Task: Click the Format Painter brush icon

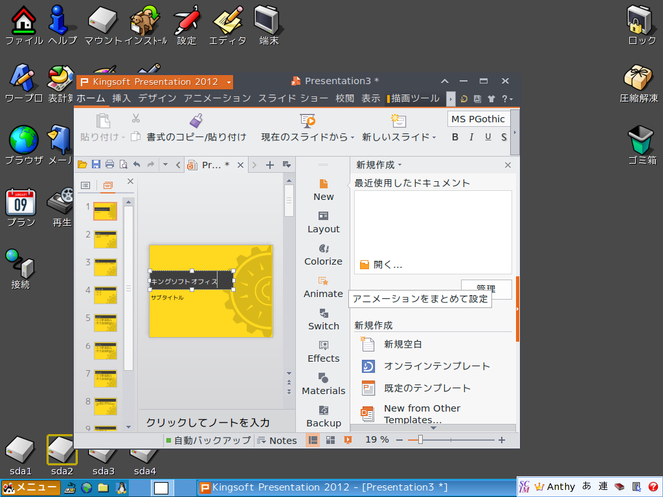Action: click(196, 121)
